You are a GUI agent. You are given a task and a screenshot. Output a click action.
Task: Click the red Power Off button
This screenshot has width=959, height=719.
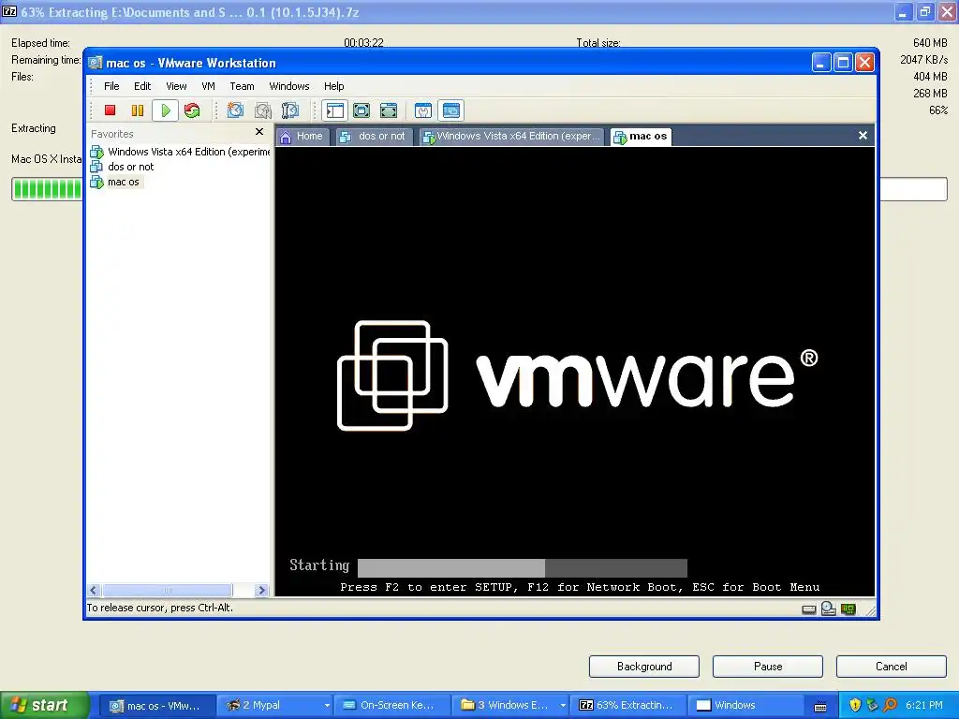(111, 110)
